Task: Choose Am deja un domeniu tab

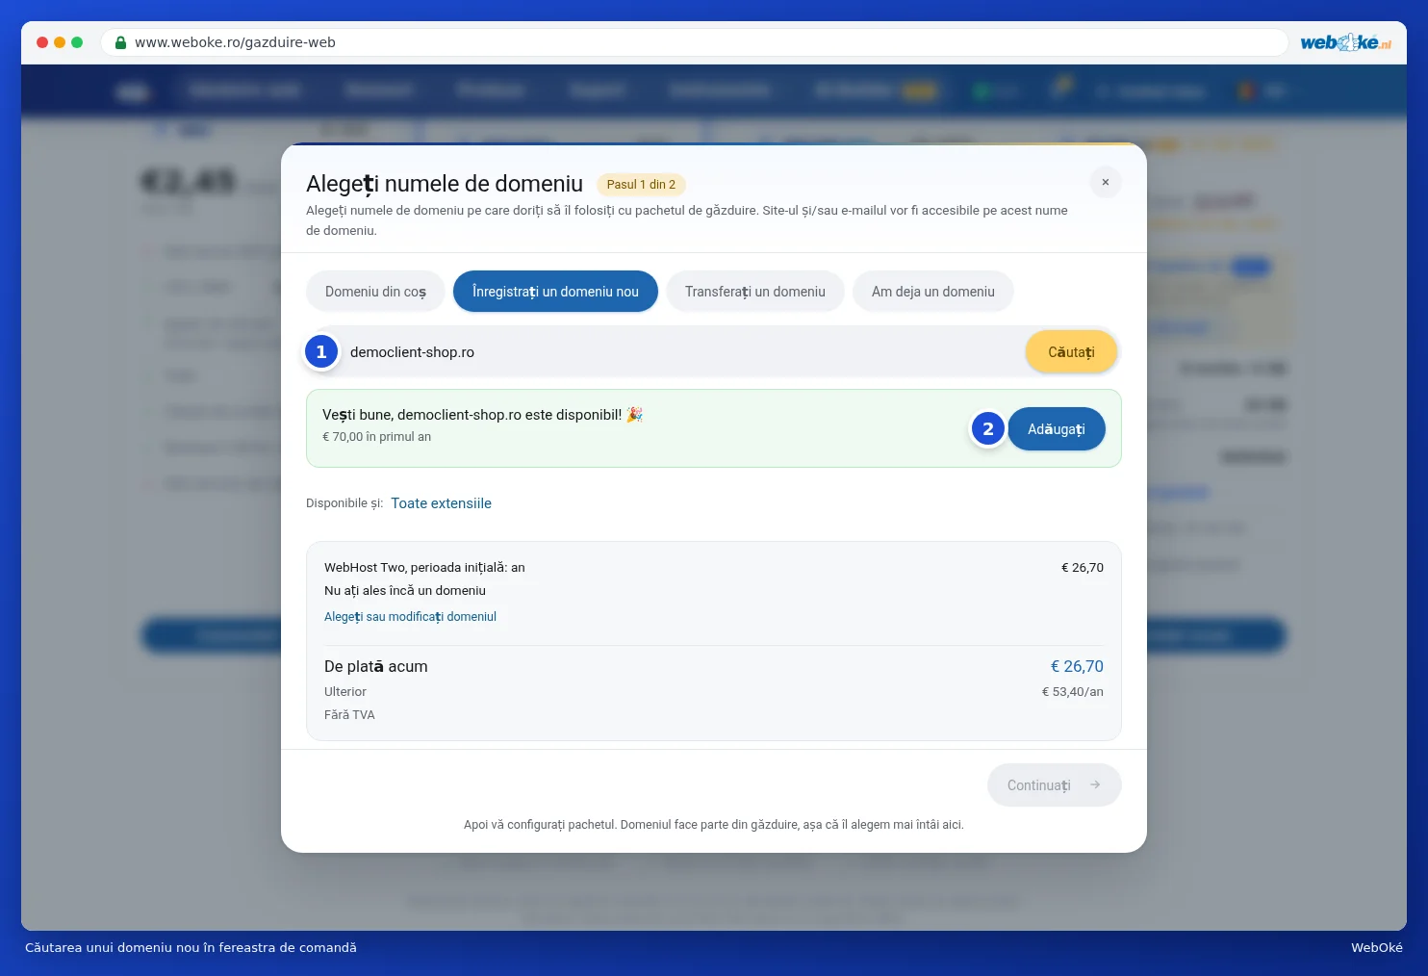Action: coord(933,292)
